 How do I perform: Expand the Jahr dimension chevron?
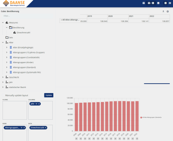click(3, 82)
